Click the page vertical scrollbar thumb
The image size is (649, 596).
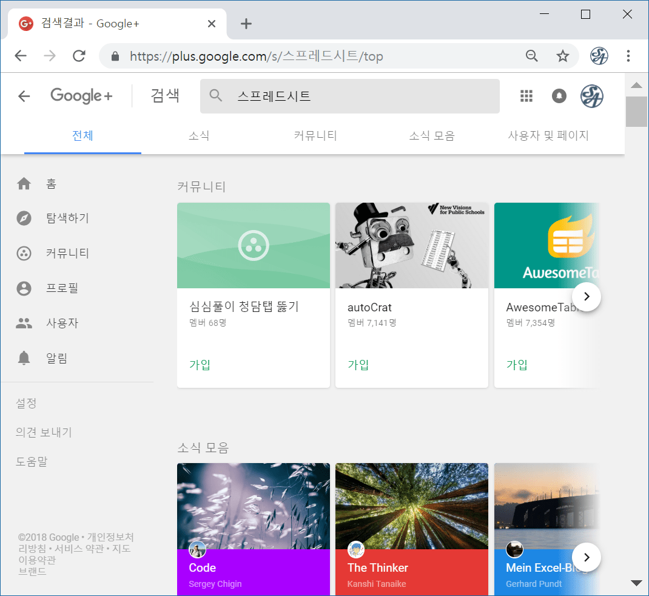point(636,111)
